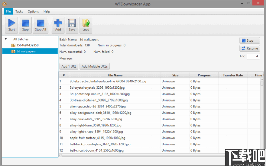The width and height of the screenshot is (266, 166).
Task: Click the Num. in progress: 0 label
Action: coord(112,45)
